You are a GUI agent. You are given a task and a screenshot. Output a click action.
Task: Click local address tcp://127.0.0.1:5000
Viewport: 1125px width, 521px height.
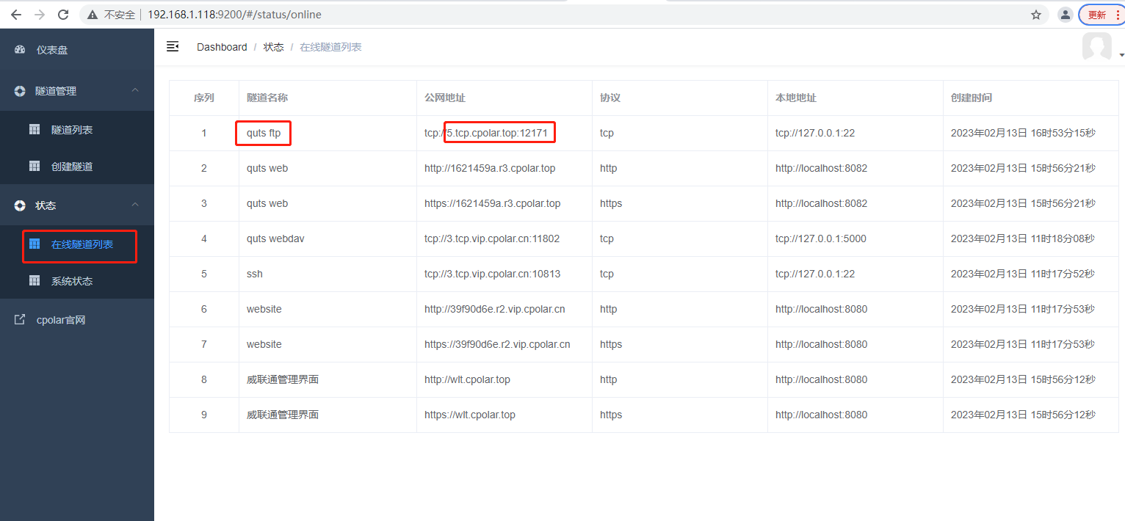(x=821, y=238)
